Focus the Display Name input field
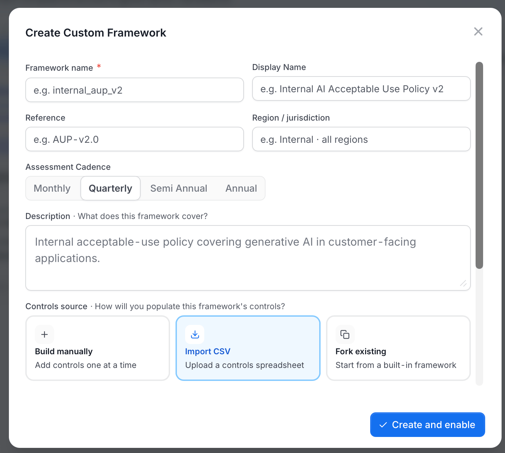The image size is (505, 453). (361, 88)
